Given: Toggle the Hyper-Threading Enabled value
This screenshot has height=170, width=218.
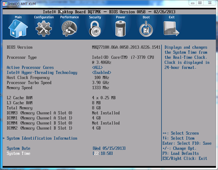Looking at the screenshot, I should pyautogui.click(x=102, y=73).
